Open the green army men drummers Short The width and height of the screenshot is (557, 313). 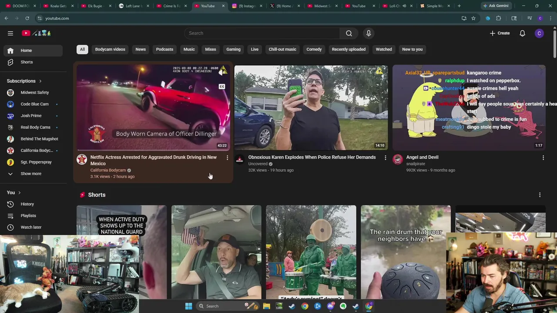[x=311, y=252]
